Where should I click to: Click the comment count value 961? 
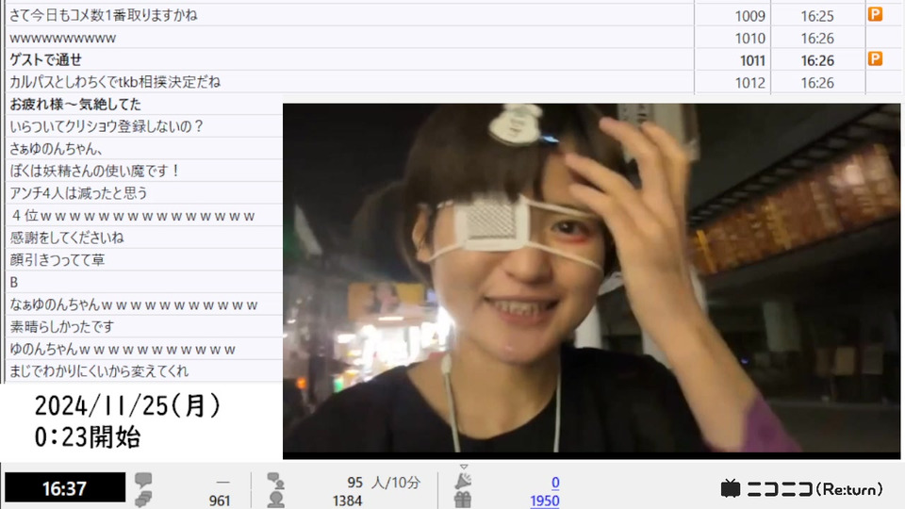tap(220, 501)
